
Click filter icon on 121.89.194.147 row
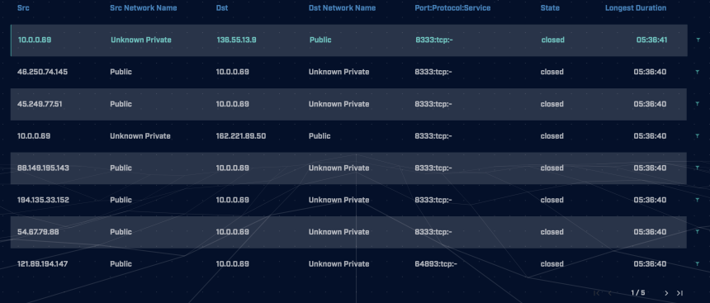pyautogui.click(x=698, y=264)
